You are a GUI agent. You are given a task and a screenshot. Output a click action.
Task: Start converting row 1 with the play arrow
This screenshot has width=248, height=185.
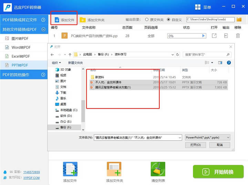click(204, 36)
